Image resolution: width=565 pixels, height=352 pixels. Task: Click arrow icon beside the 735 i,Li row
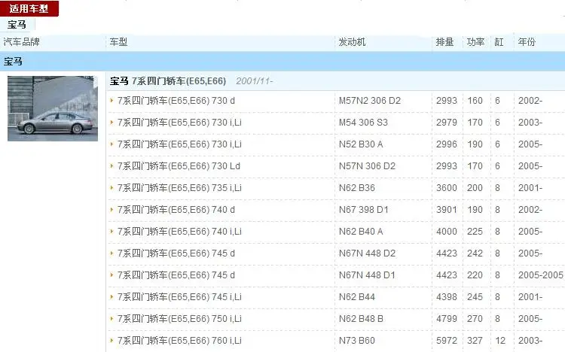[x=112, y=187]
